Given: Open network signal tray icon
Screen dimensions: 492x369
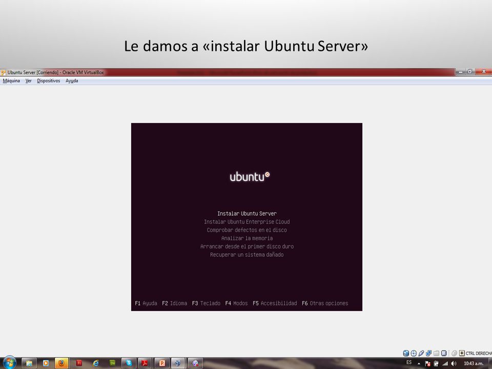Looking at the screenshot, I should click(x=445, y=363).
